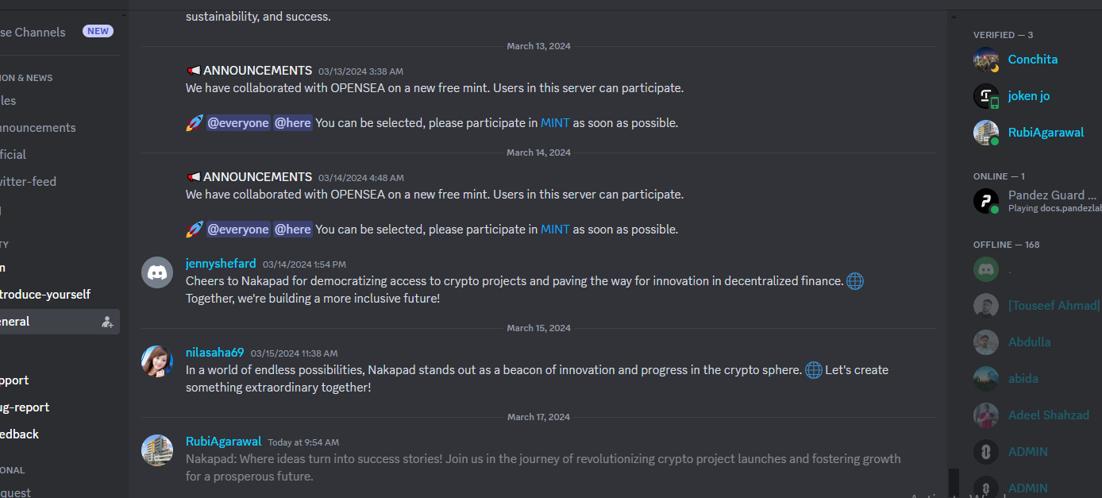Screen dimensions: 1102x498
Task: Click the add-member icon beside general channel
Action: [107, 322]
